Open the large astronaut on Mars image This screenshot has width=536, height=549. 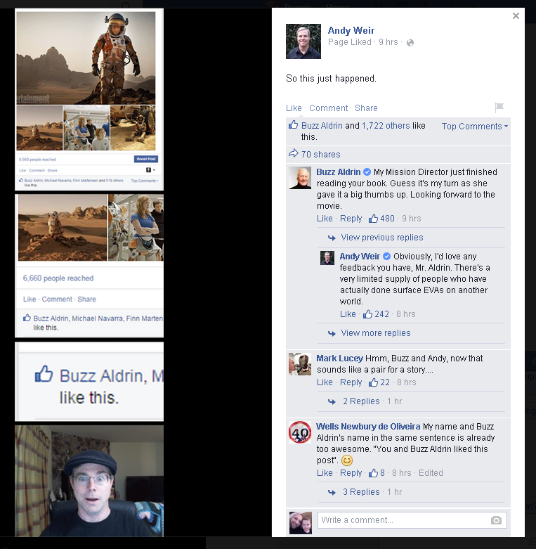point(86,58)
